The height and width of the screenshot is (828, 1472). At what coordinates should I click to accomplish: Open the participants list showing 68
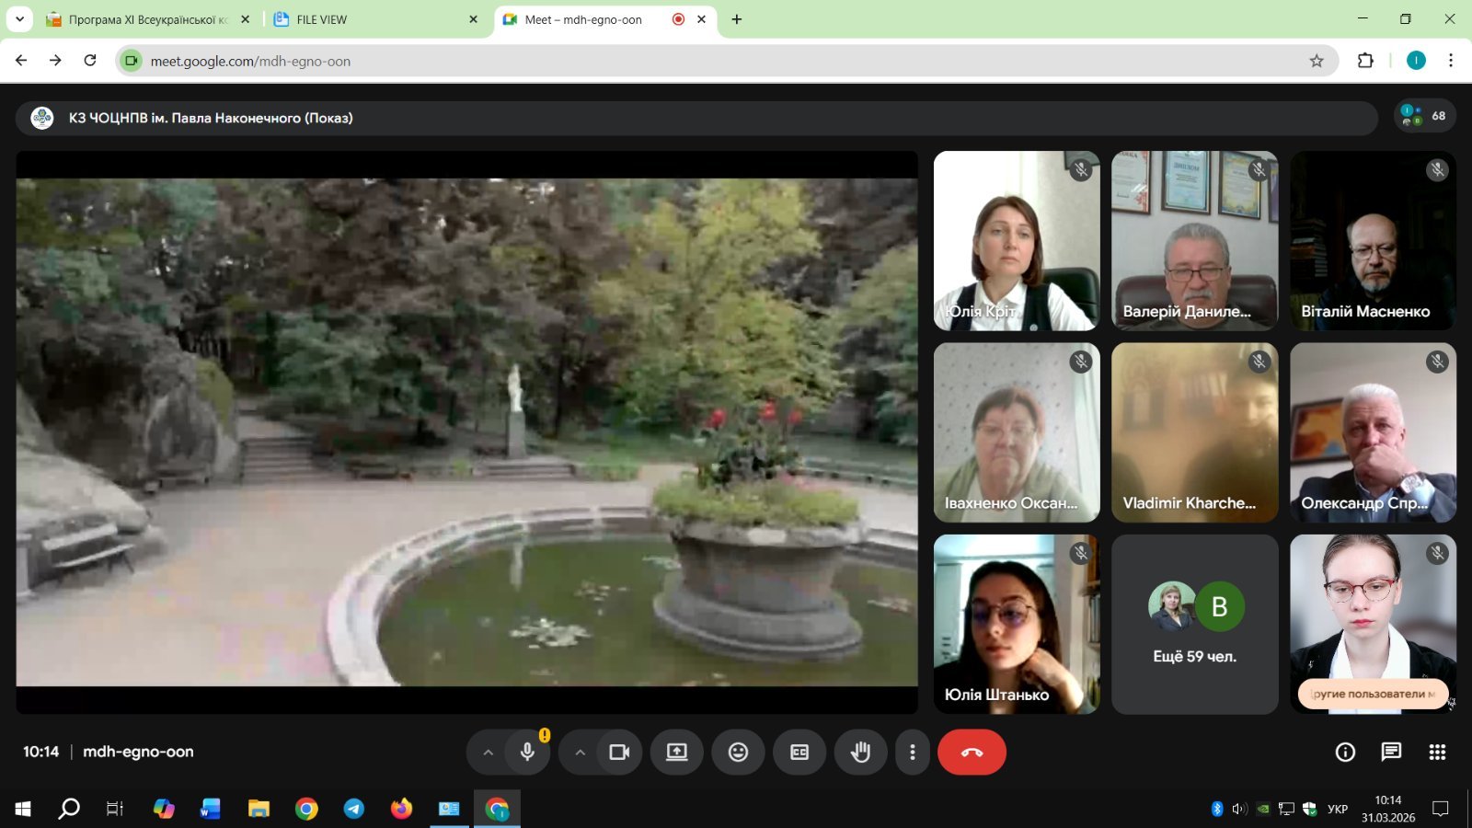click(x=1424, y=116)
